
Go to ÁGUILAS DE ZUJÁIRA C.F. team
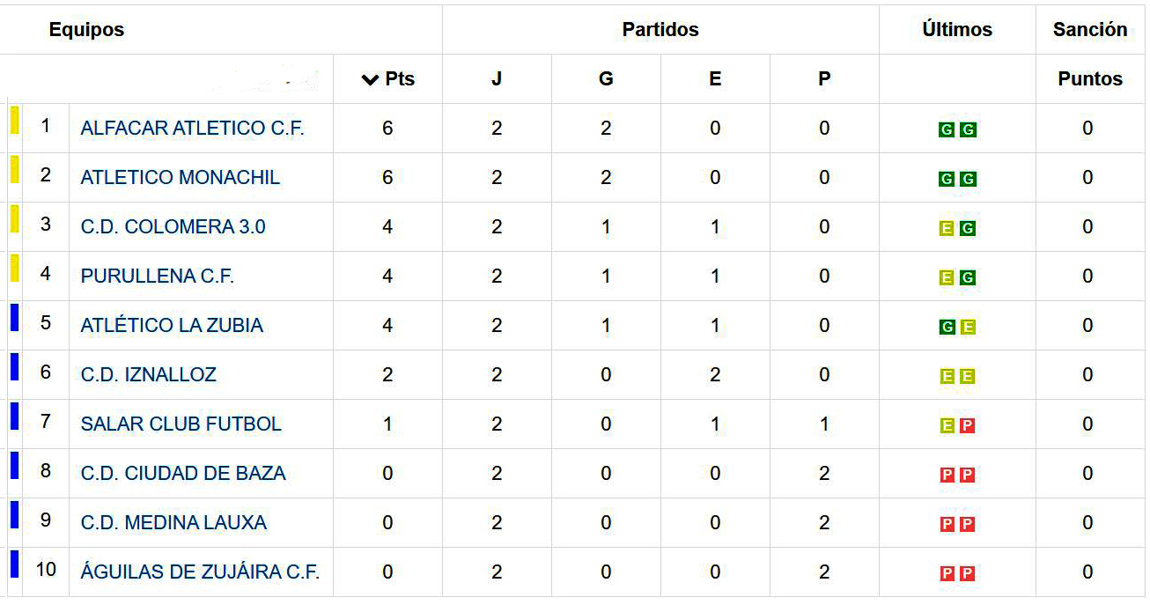click(x=200, y=572)
